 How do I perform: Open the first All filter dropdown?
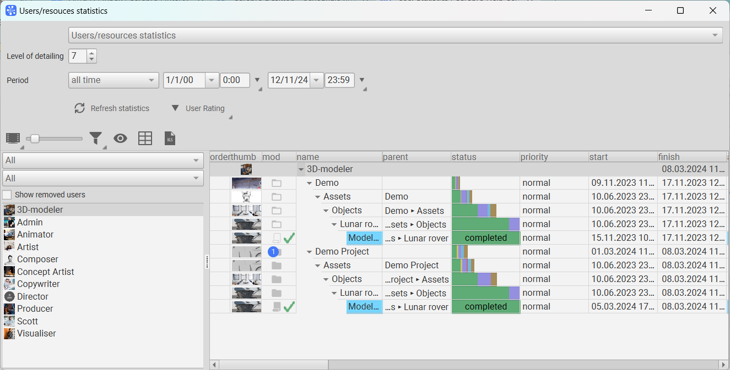pyautogui.click(x=103, y=161)
